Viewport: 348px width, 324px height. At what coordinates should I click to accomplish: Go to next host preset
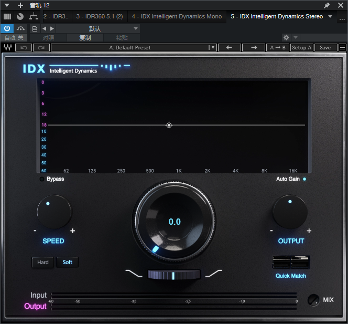point(52,29)
